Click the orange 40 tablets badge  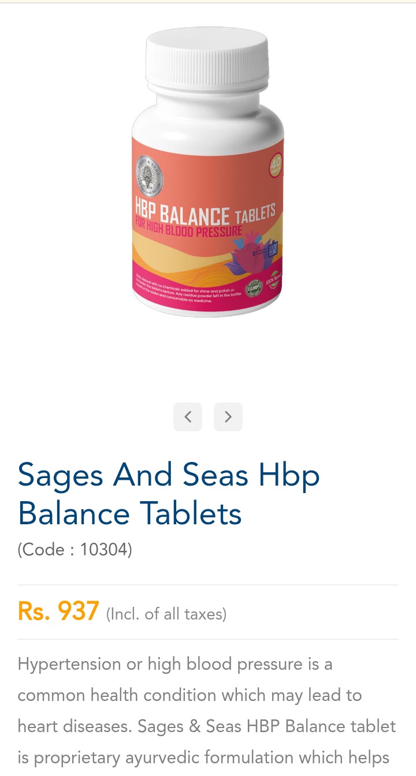[276, 167]
